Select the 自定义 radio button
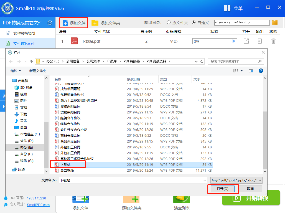Viewport: 285px width, 213px height. [194, 22]
